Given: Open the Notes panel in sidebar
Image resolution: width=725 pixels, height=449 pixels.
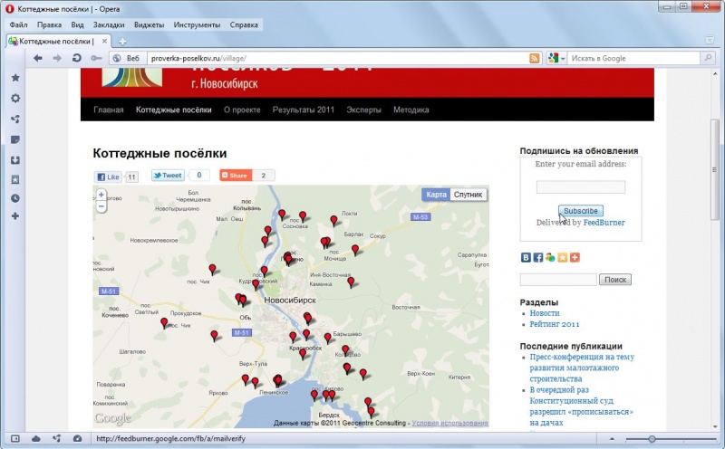Looking at the screenshot, I should (x=15, y=139).
